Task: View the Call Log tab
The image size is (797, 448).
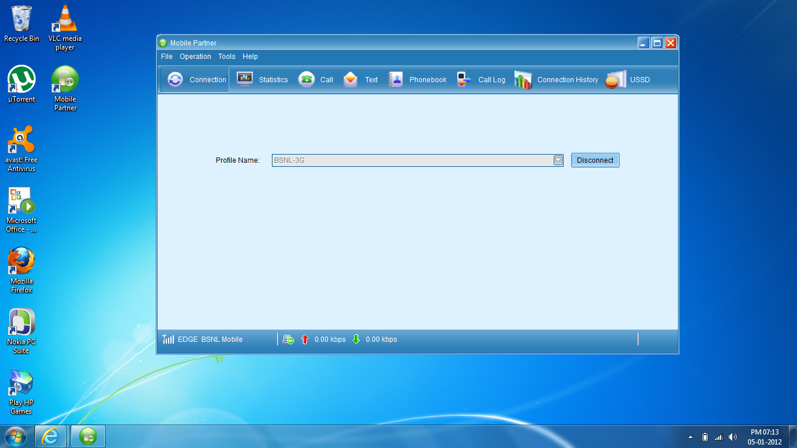Action: point(481,80)
